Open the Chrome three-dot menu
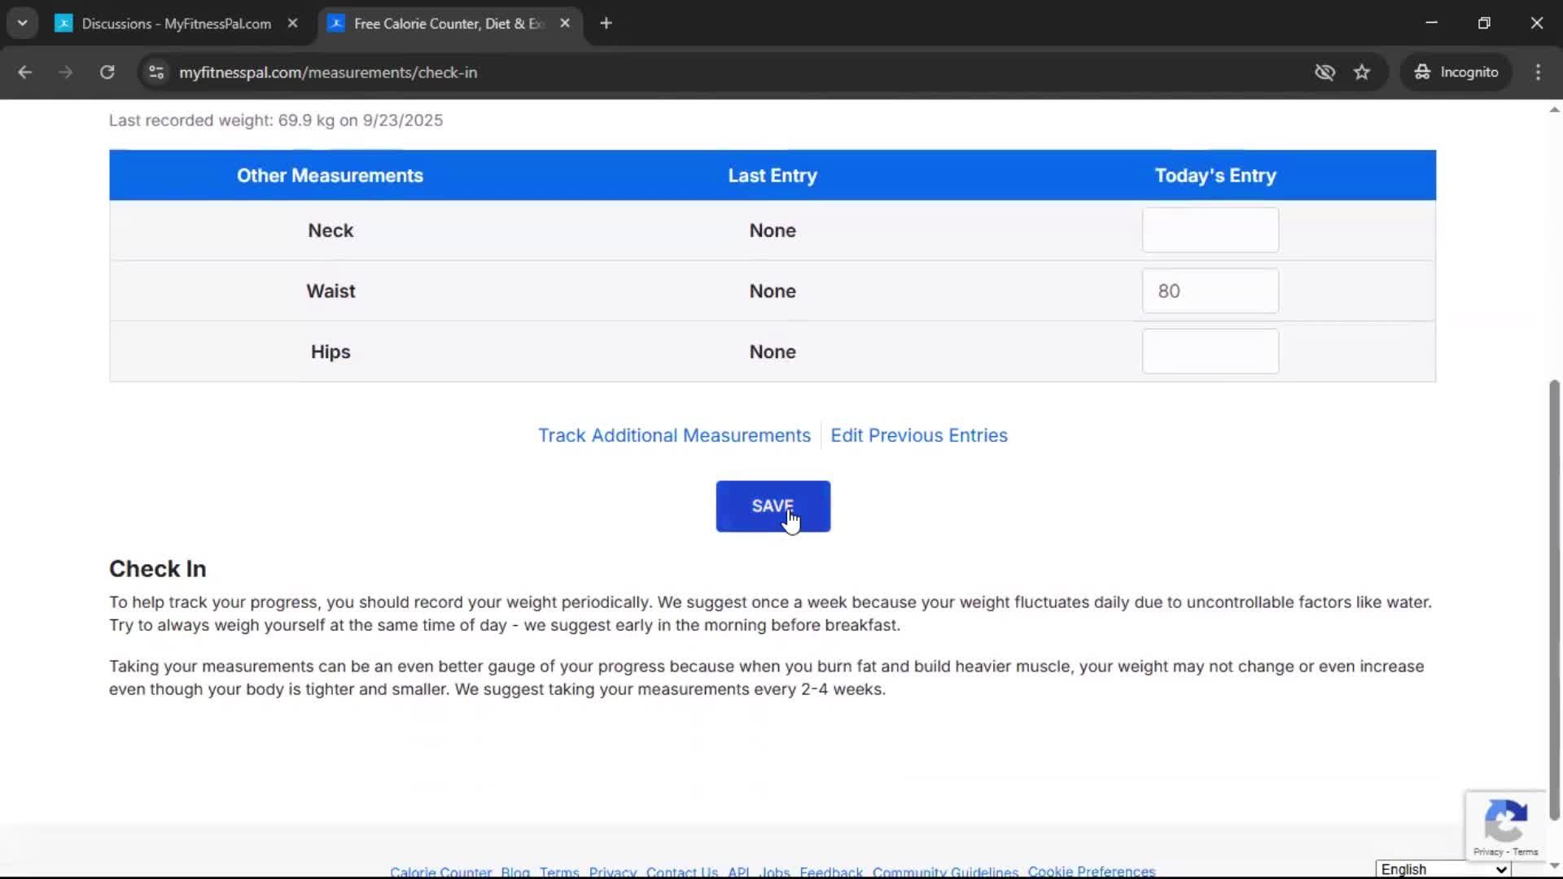Viewport: 1563px width, 879px height. tap(1538, 72)
